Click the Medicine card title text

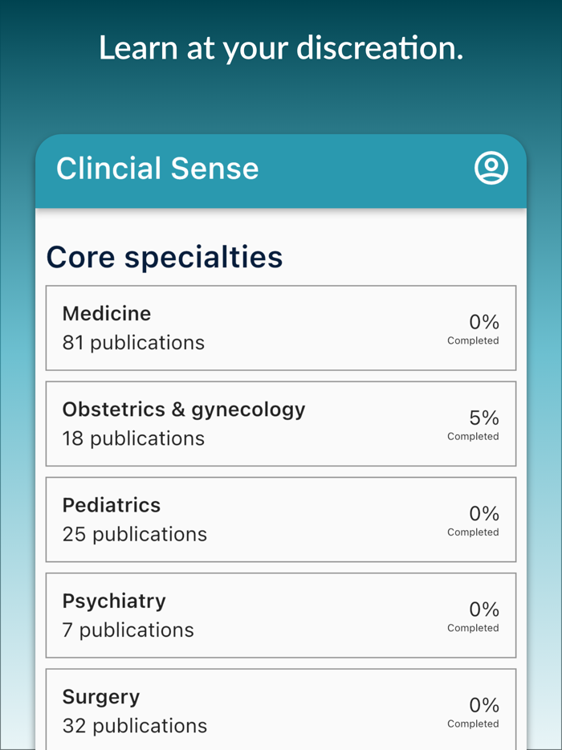(106, 313)
